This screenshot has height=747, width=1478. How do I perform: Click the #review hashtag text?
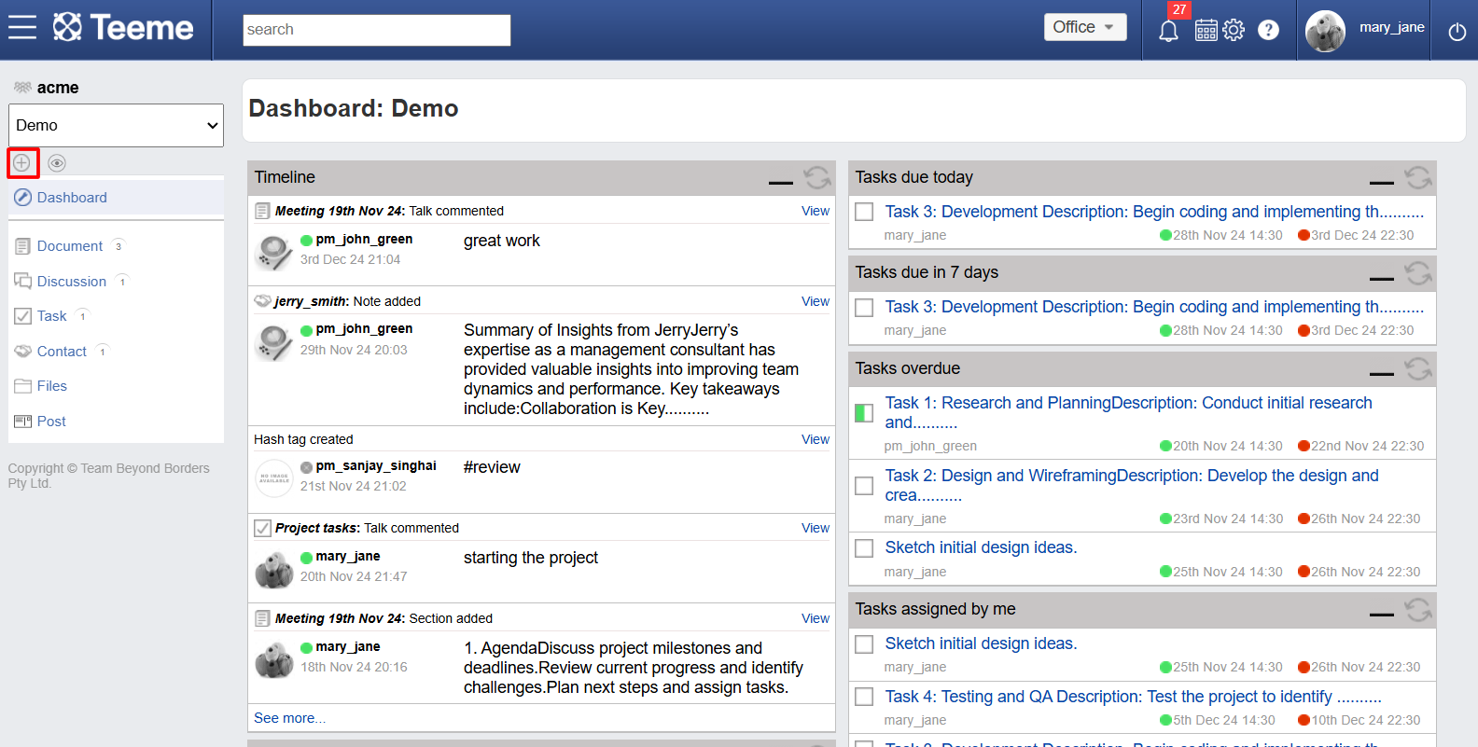point(492,467)
